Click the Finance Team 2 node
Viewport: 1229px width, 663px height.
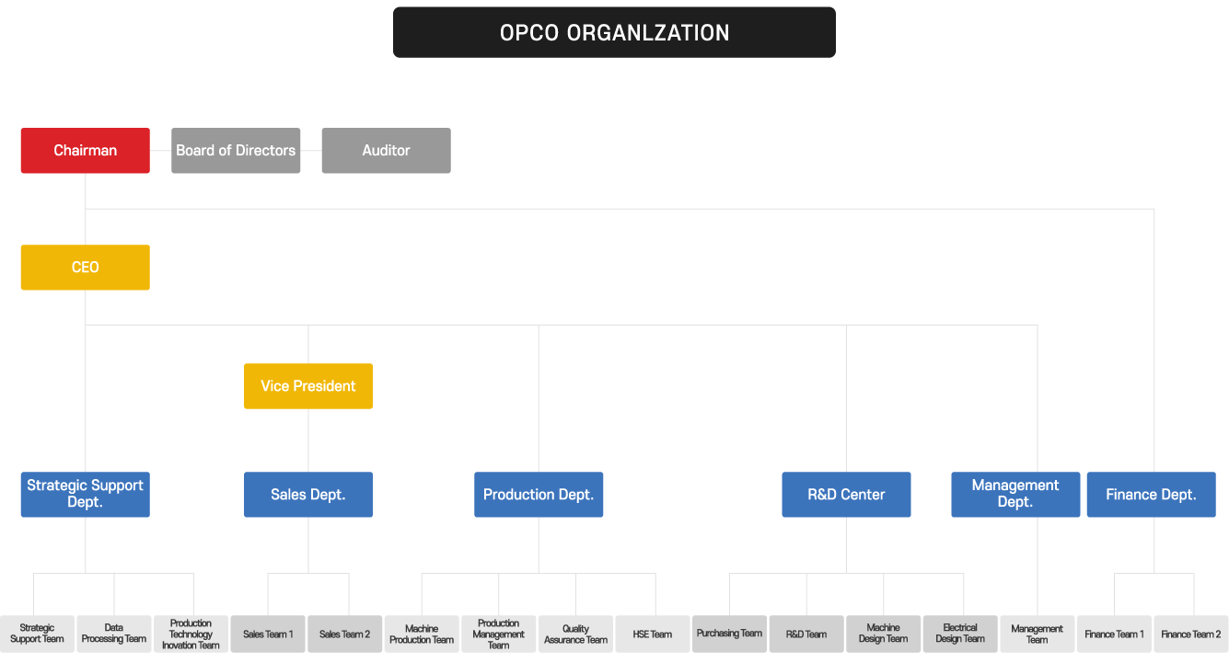click(x=1191, y=634)
